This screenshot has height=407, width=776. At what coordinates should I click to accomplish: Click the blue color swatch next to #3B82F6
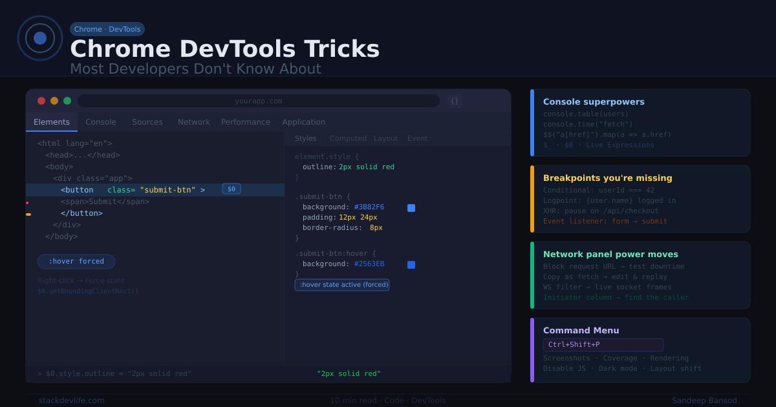point(411,207)
